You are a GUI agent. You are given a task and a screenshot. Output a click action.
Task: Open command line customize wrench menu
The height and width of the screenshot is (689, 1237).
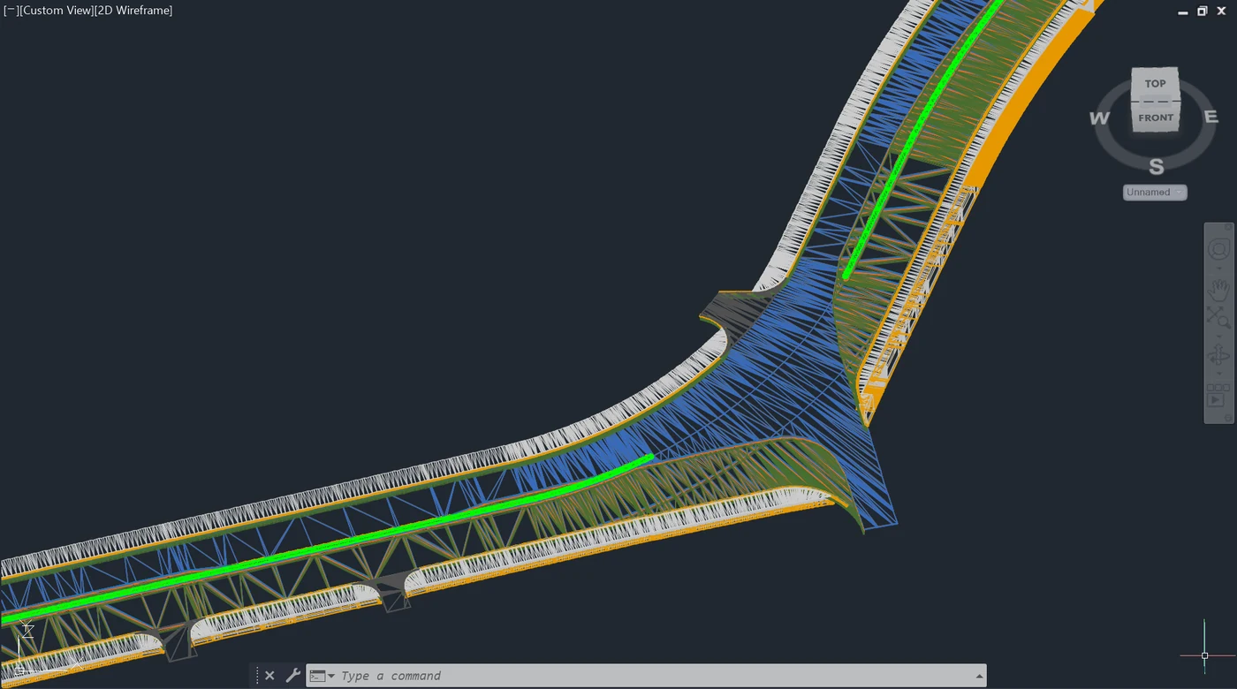293,676
